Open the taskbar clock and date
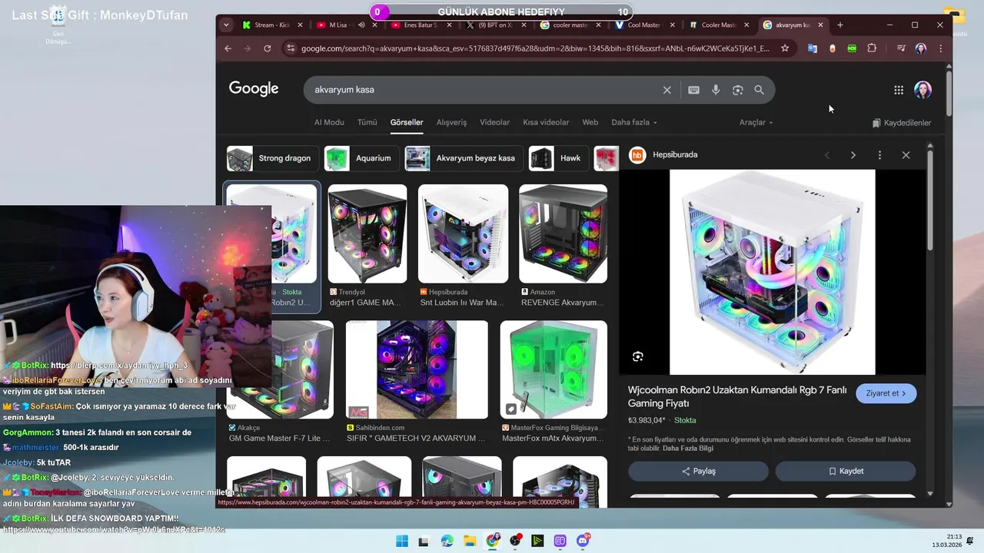Viewport: 984px width, 553px height. [947, 541]
